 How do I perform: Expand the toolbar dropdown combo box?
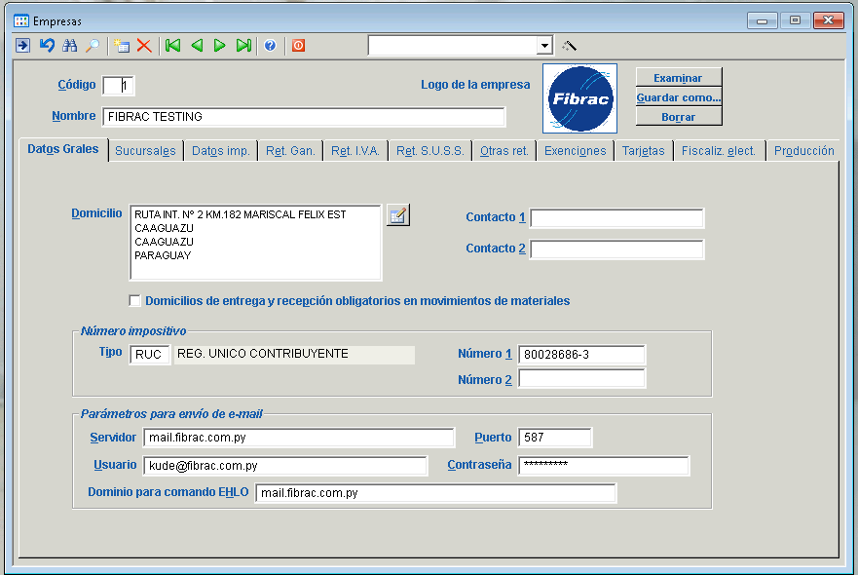click(x=544, y=46)
